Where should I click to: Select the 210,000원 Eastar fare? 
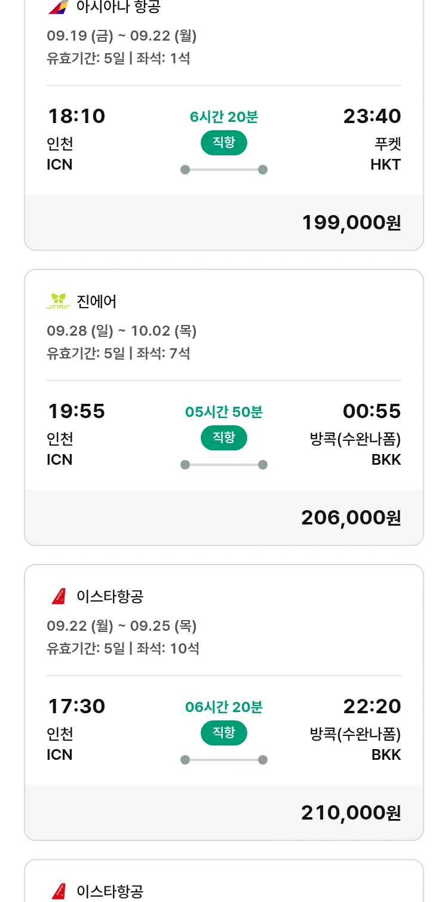pyautogui.click(x=351, y=813)
